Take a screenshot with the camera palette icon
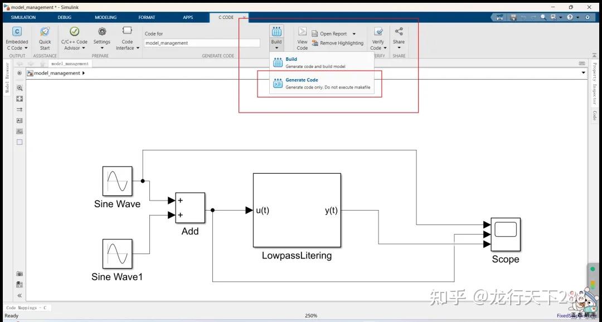The height and width of the screenshot is (322, 602). (x=20, y=274)
